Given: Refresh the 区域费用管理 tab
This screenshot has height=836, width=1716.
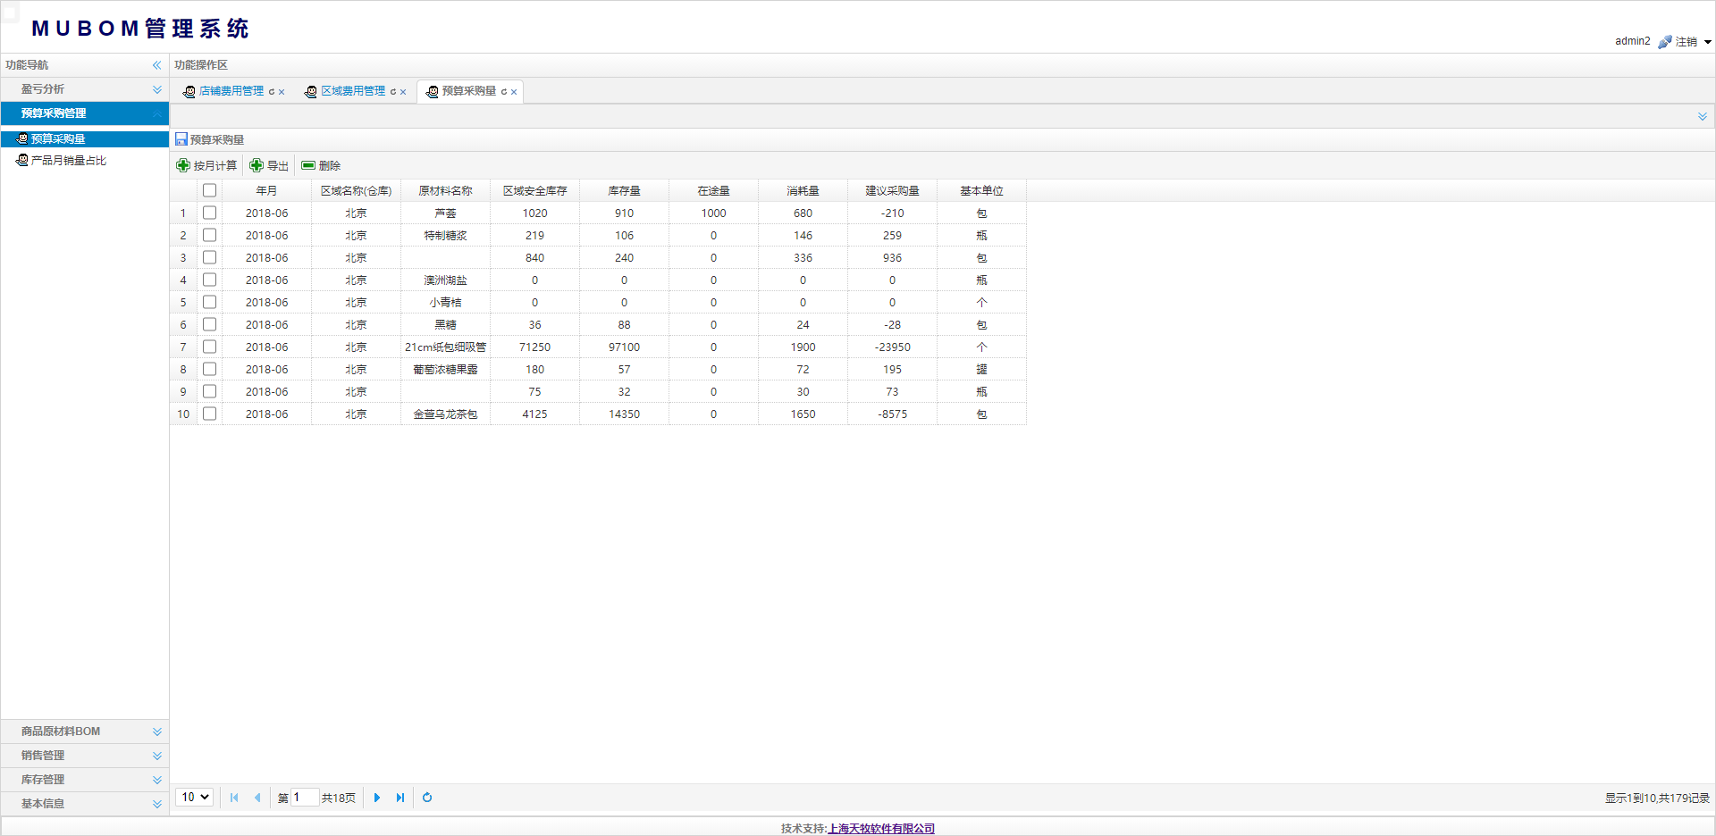Looking at the screenshot, I should [393, 92].
